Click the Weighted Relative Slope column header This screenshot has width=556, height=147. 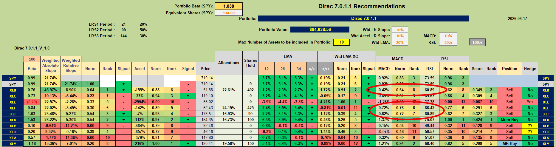(71, 65)
